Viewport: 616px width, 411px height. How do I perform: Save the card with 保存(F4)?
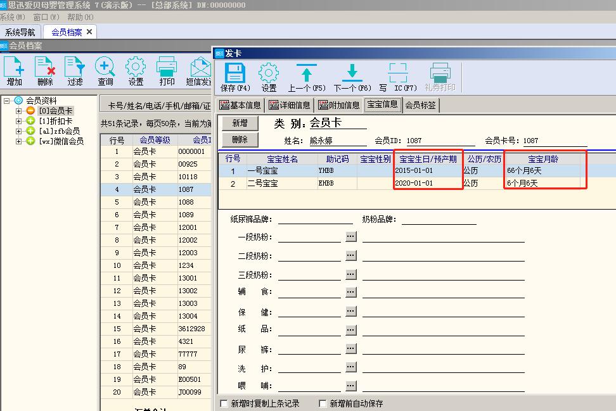pos(236,75)
